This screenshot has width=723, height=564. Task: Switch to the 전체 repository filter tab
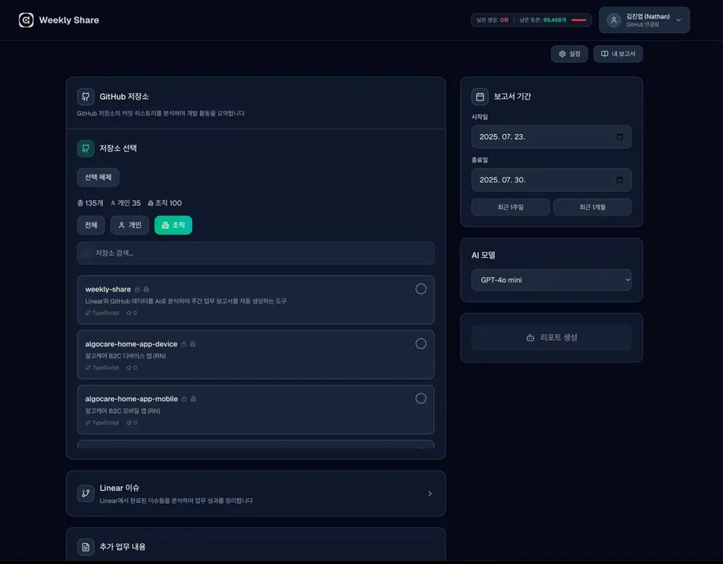(91, 225)
